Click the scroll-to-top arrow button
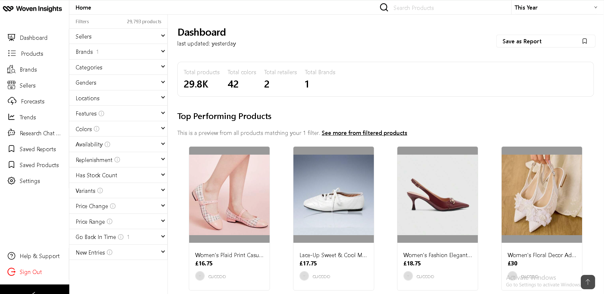The height and width of the screenshot is (294, 604). [x=587, y=282]
